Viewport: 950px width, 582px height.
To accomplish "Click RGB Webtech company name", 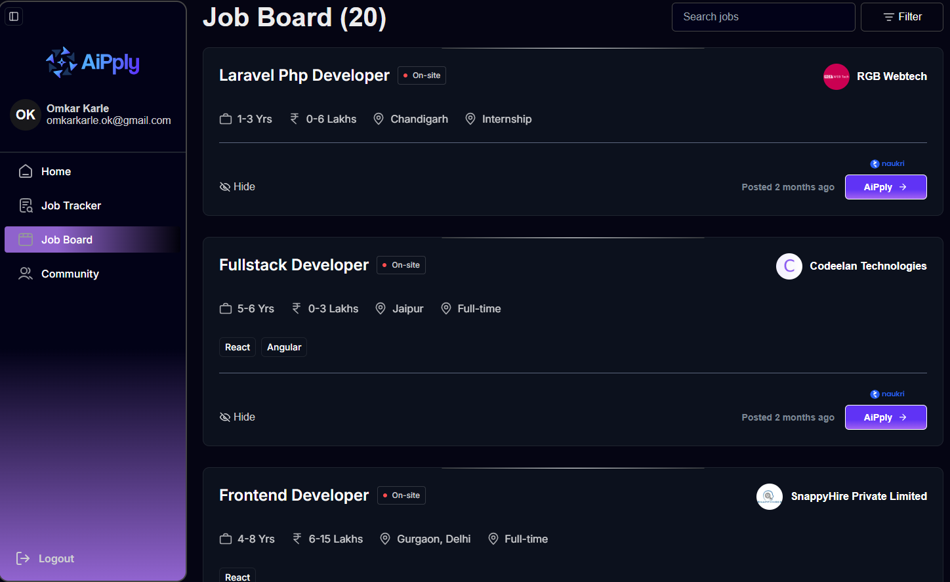I will (x=892, y=77).
